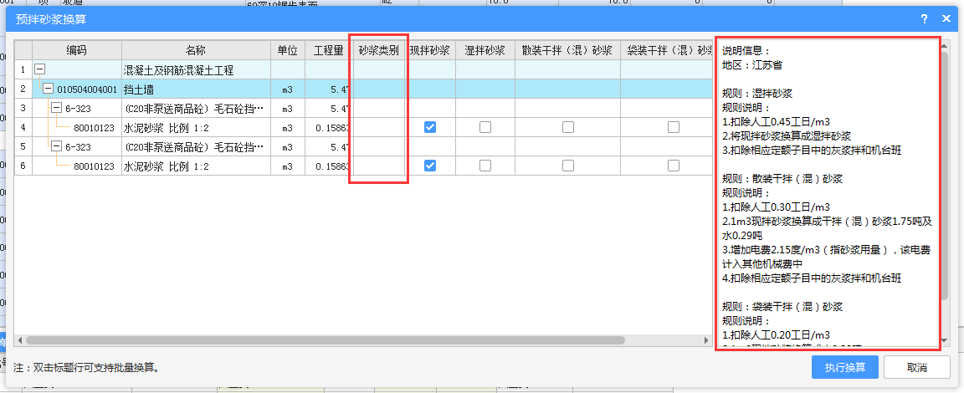Close the 预拌砂浆换算 dialog
The width and height of the screenshot is (964, 393).
[x=946, y=18]
